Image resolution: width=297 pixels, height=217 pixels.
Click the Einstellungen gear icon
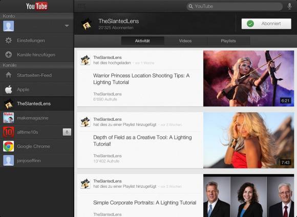[8, 40]
